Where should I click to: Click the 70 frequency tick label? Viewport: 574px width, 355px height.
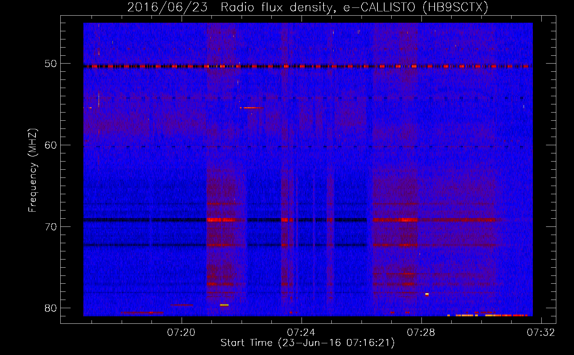50,227
